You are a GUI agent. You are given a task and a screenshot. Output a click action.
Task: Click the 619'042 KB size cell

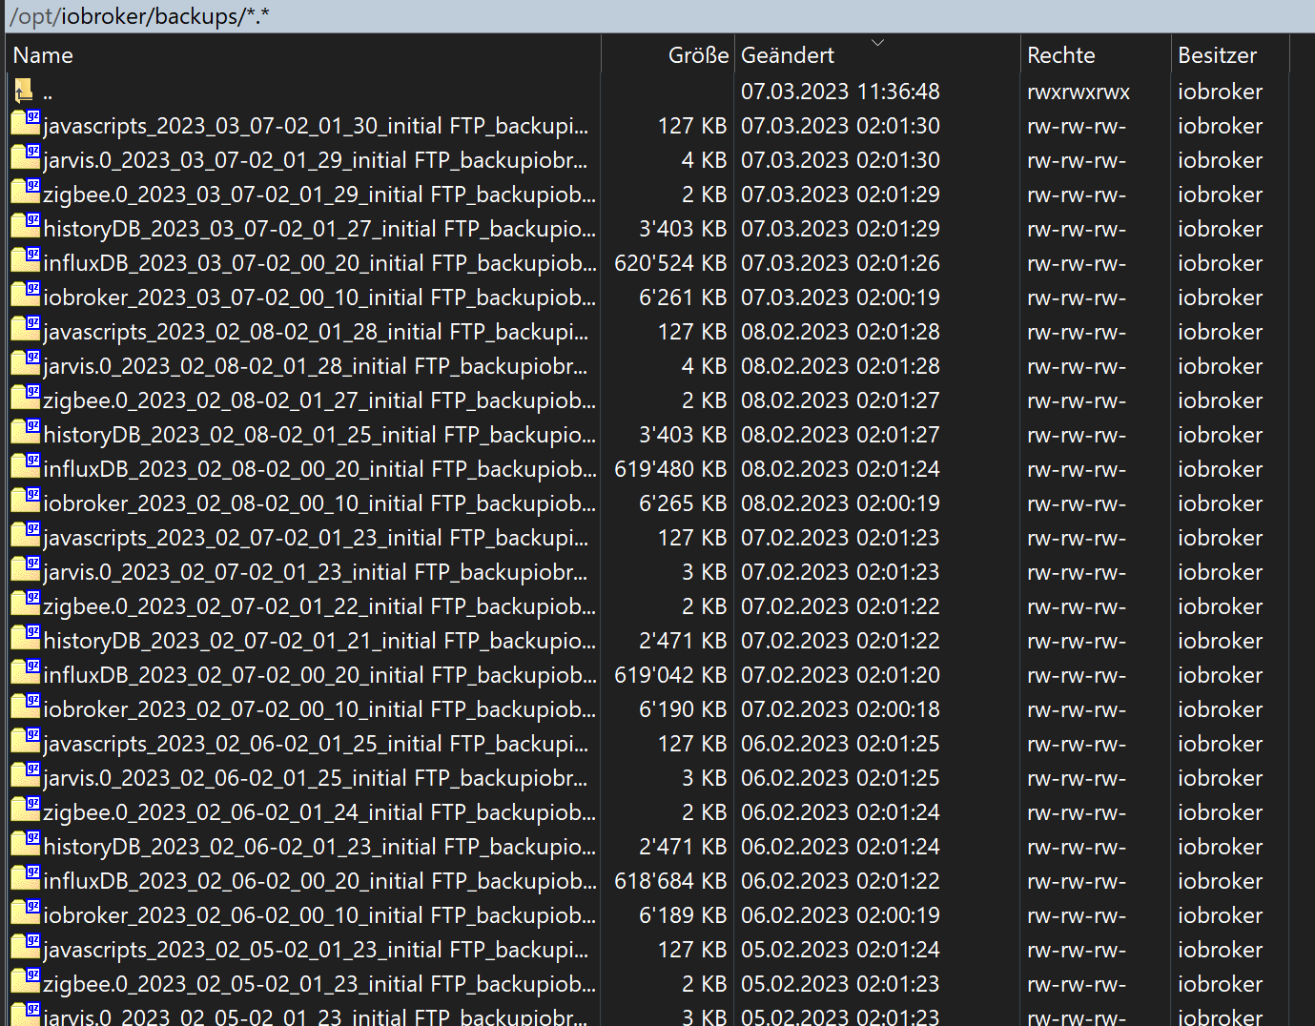click(670, 675)
